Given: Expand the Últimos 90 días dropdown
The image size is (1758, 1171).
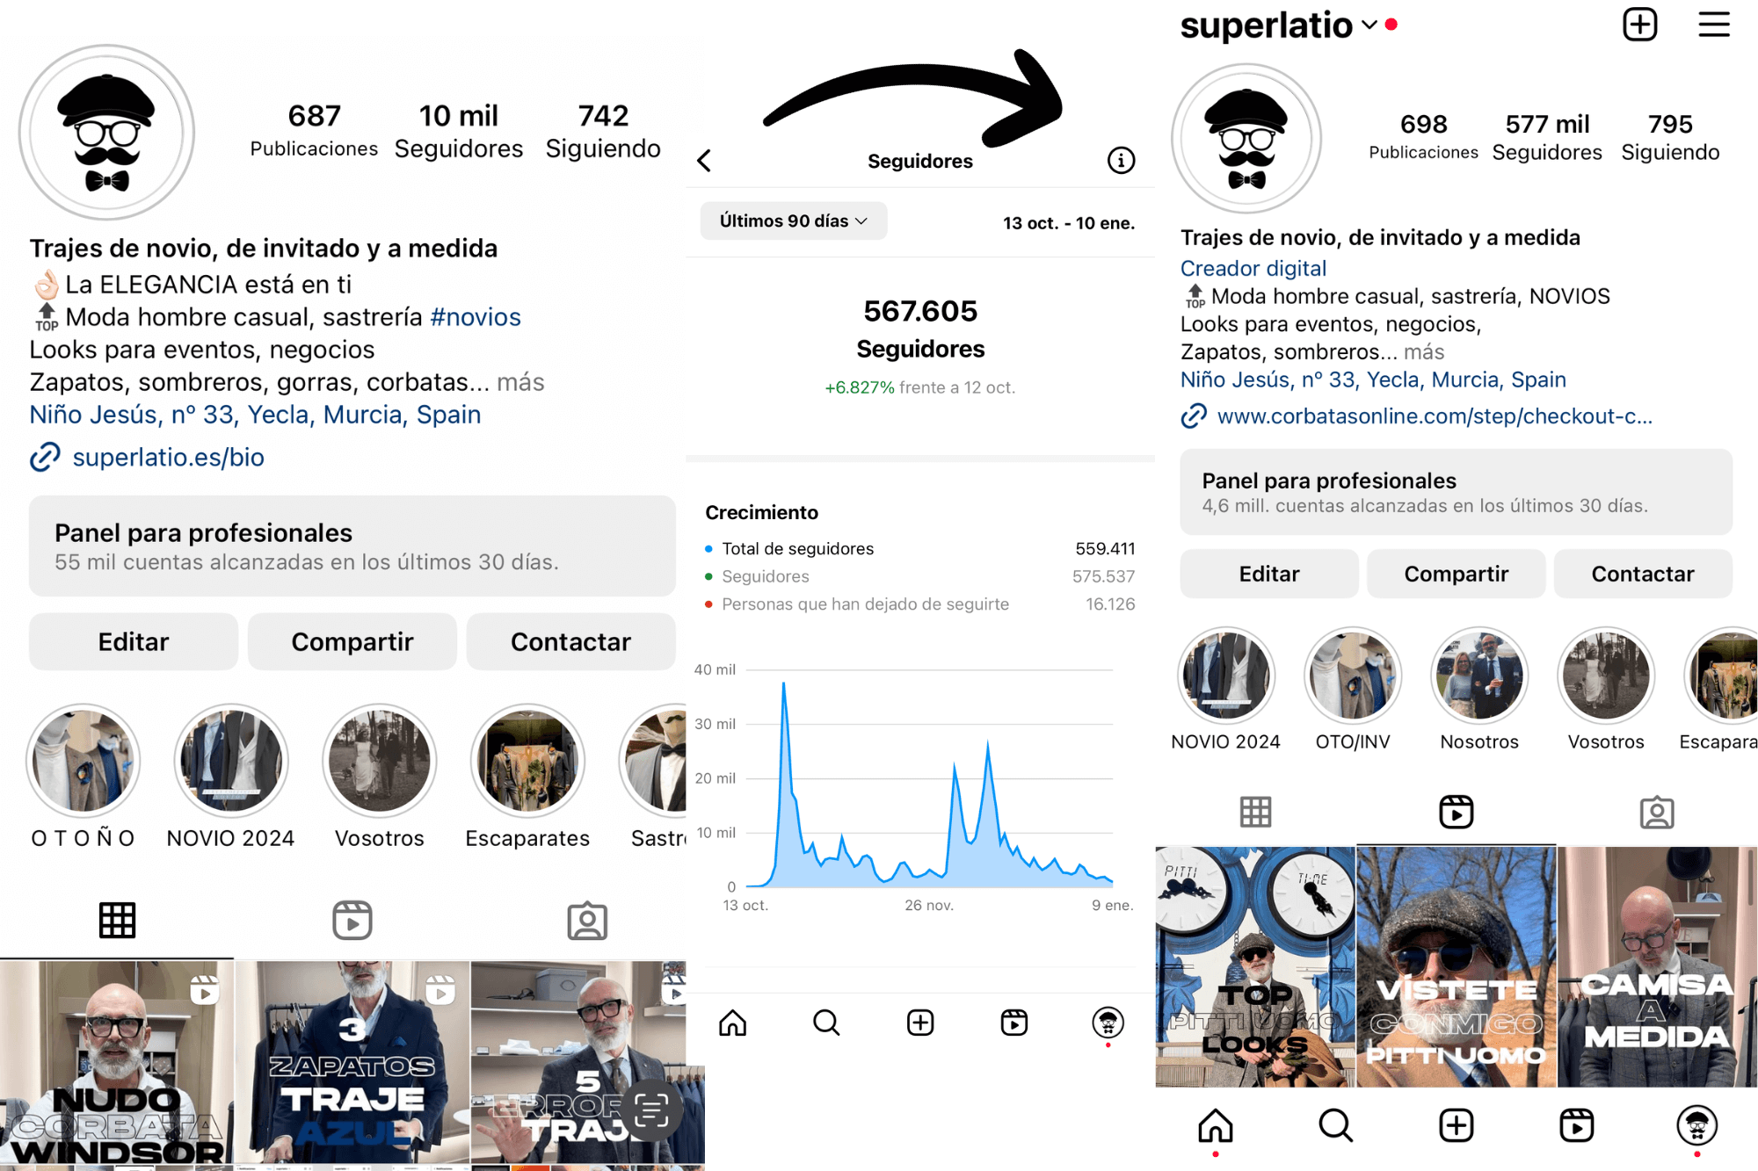Looking at the screenshot, I should coord(794,221).
